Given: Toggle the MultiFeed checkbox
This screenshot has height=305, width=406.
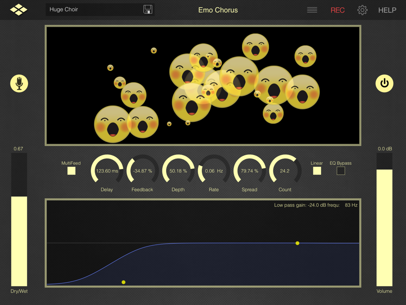Looking at the screenshot, I should pos(71,171).
